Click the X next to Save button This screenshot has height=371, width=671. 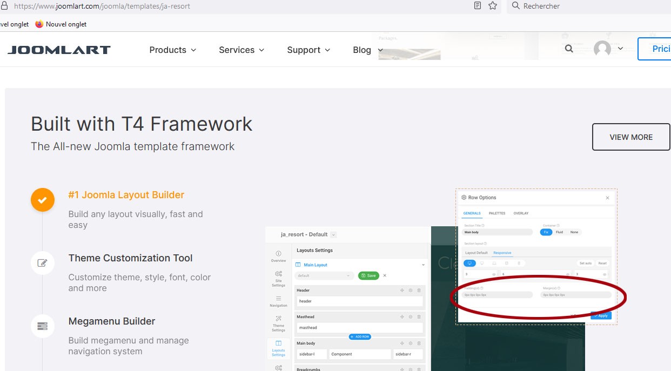[385, 275]
